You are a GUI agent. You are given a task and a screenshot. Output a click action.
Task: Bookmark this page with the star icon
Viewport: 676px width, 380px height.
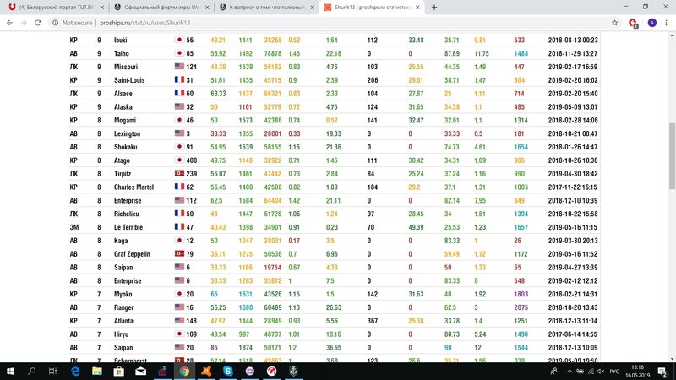(x=615, y=23)
